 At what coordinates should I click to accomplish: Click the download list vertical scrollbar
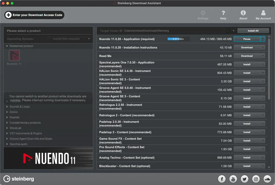pyautogui.click(x=269, y=69)
